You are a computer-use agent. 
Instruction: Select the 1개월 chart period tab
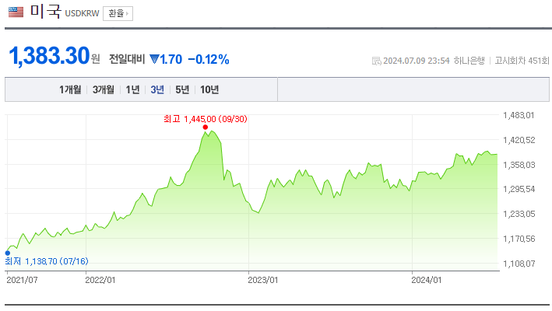click(70, 89)
